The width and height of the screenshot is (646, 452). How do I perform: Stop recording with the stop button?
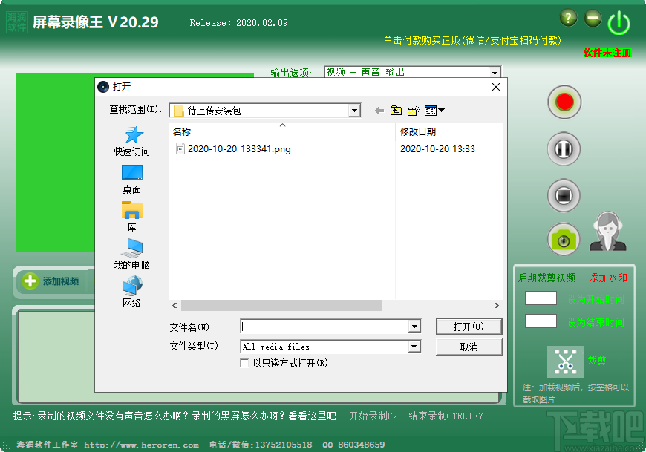(x=564, y=195)
